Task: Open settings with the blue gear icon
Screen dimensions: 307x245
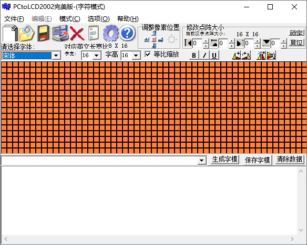Action: [x=111, y=33]
